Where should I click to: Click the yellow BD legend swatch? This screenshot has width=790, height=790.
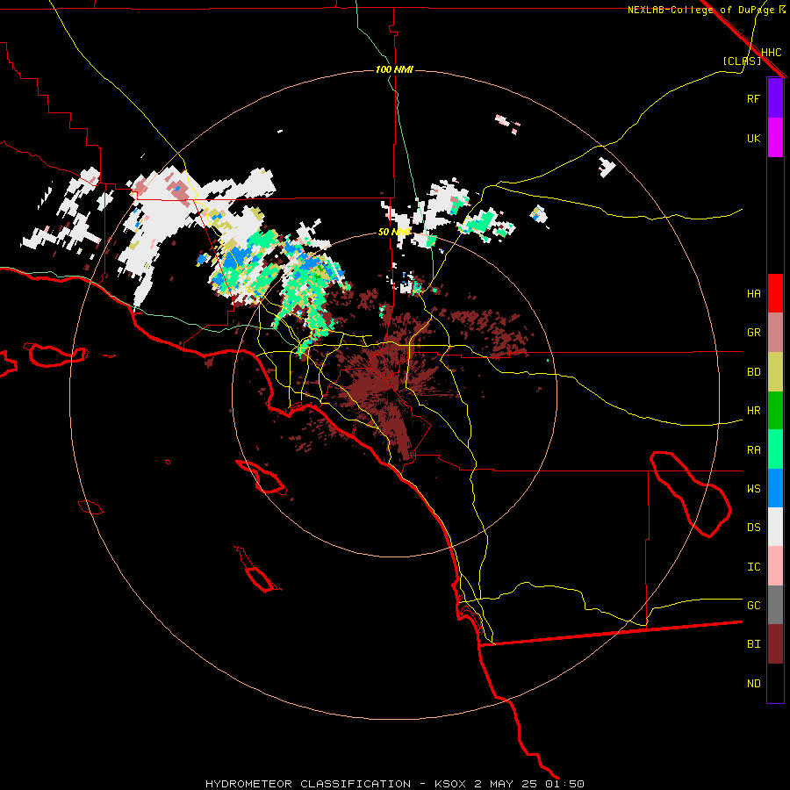pyautogui.click(x=775, y=372)
